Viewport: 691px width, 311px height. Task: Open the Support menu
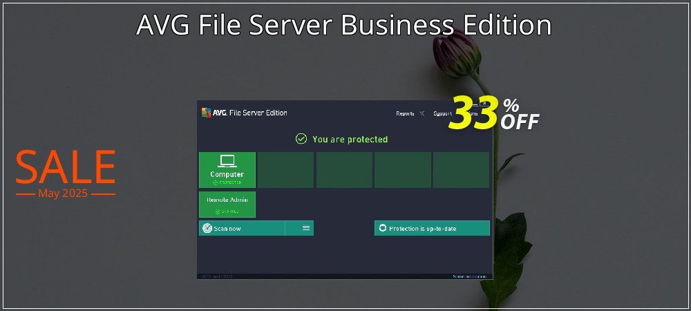(x=442, y=113)
